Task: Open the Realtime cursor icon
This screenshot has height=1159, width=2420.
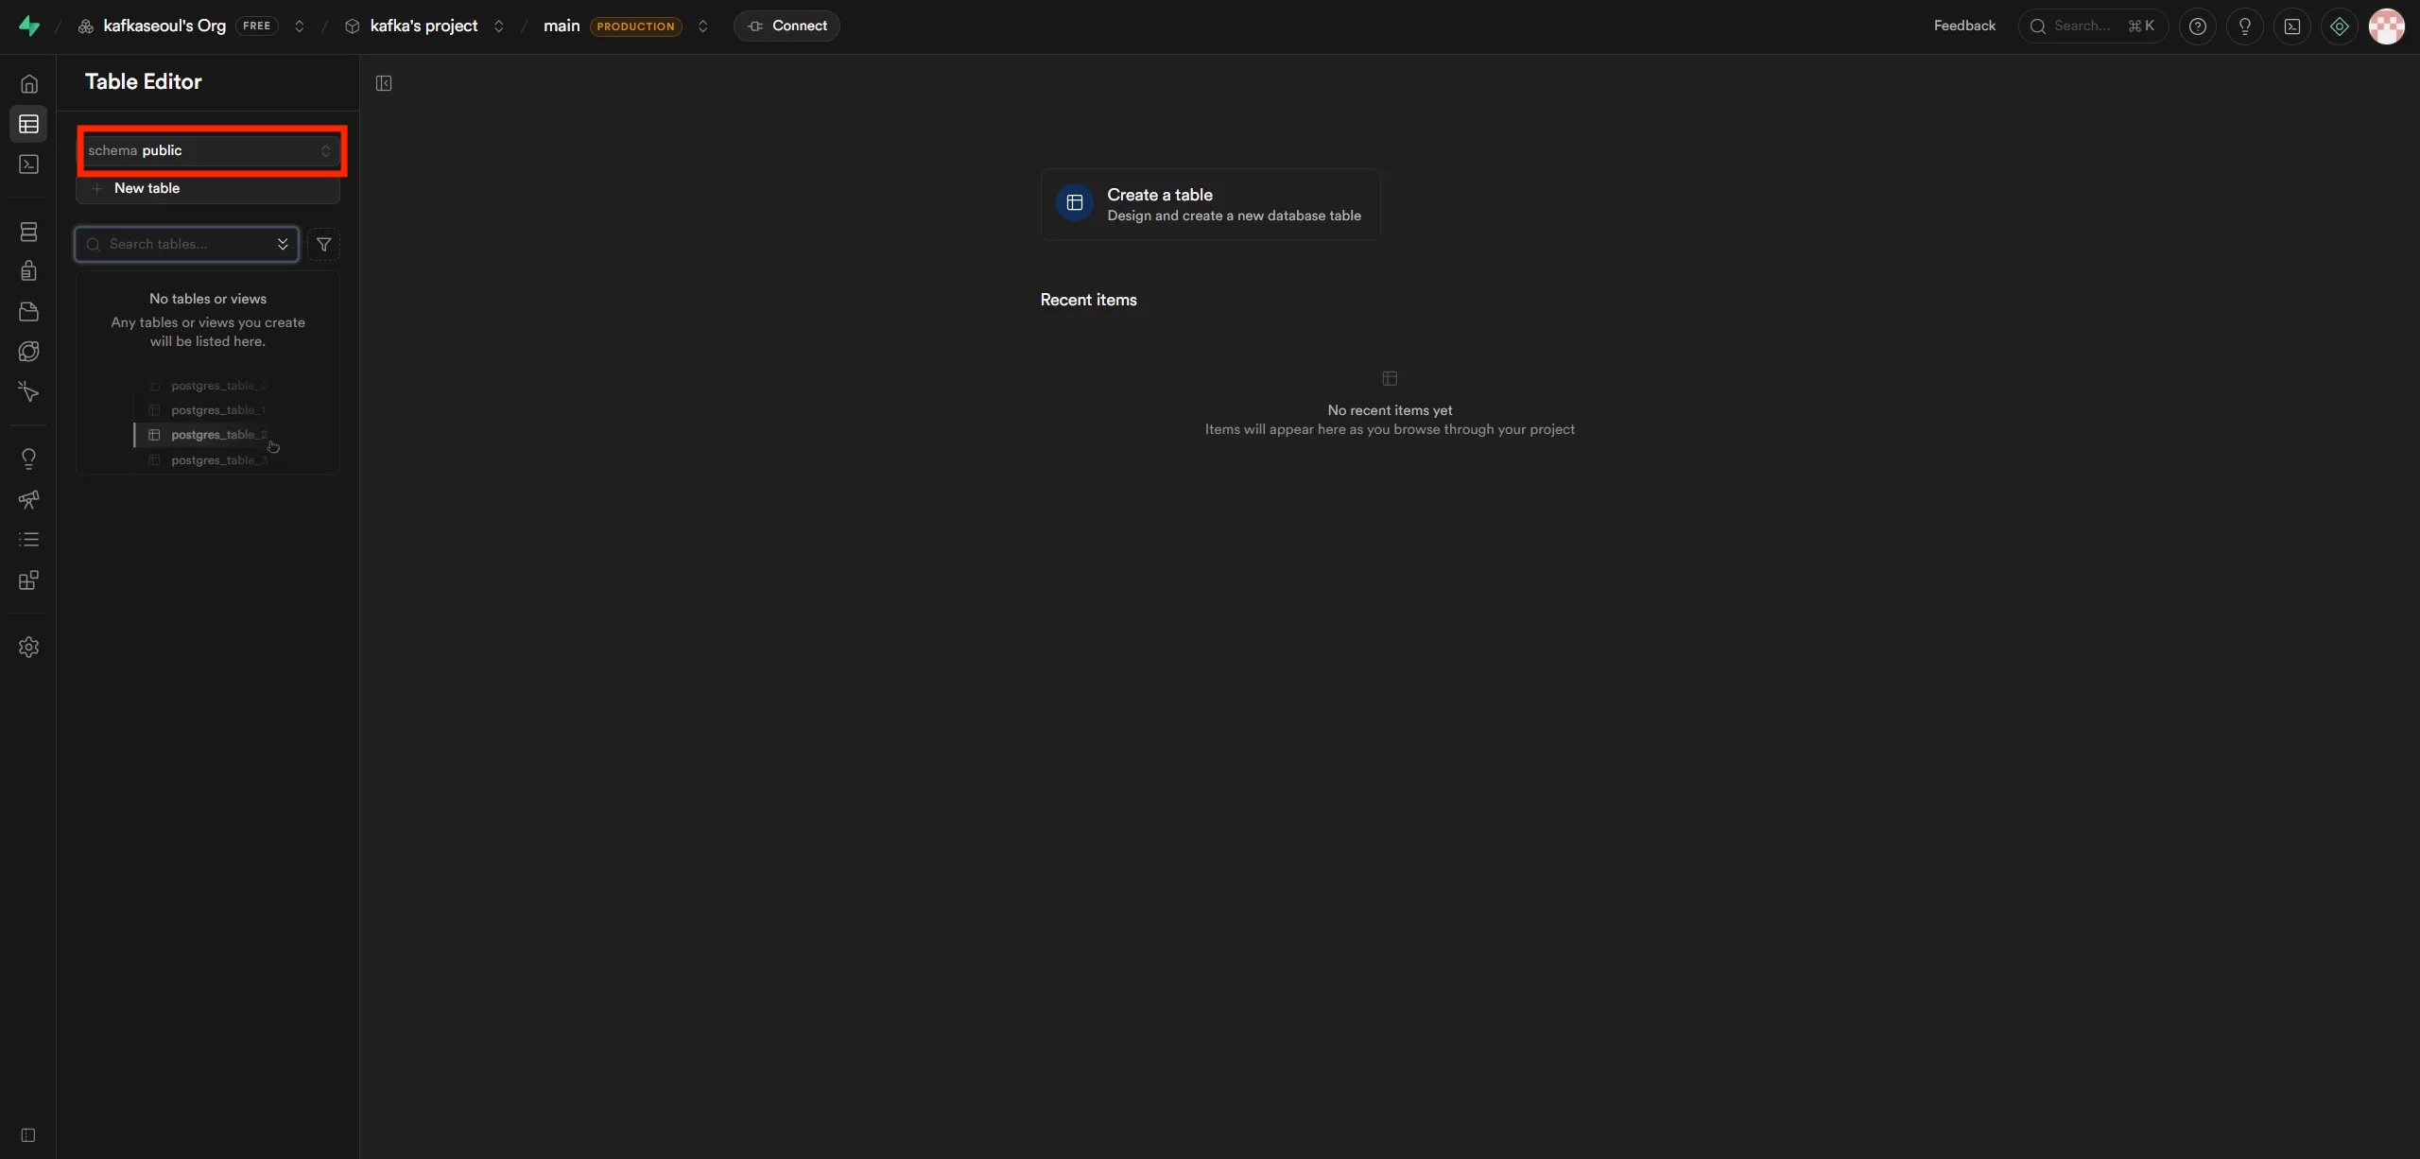Action: click(x=28, y=392)
